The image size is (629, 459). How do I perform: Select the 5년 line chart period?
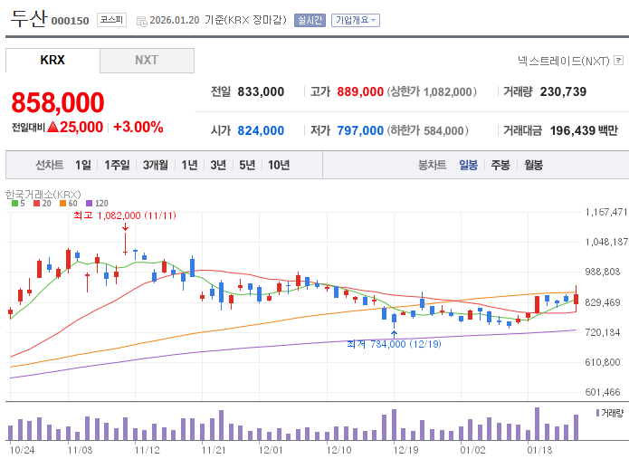(247, 165)
